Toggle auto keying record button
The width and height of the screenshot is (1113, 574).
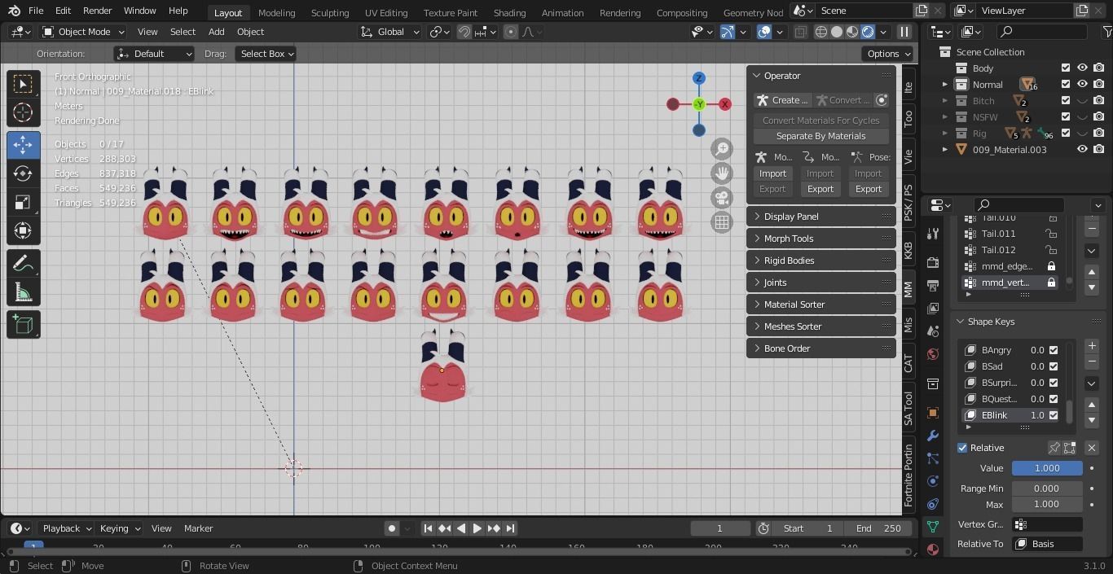point(392,528)
